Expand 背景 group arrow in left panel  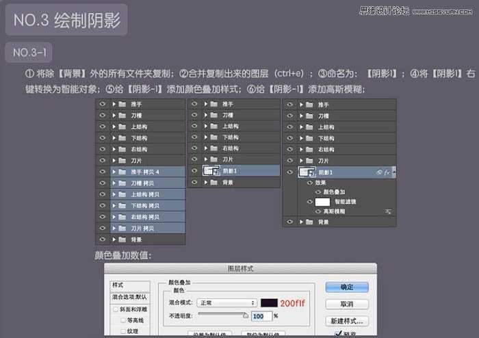[114, 239]
